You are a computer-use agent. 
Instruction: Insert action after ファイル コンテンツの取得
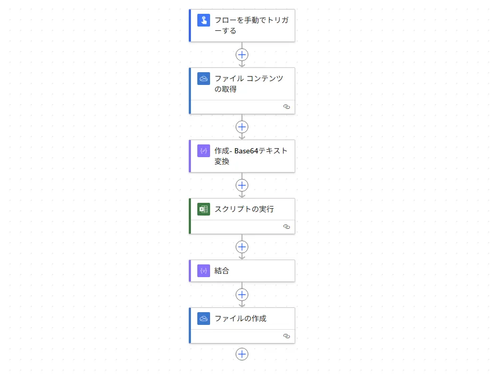pos(242,127)
